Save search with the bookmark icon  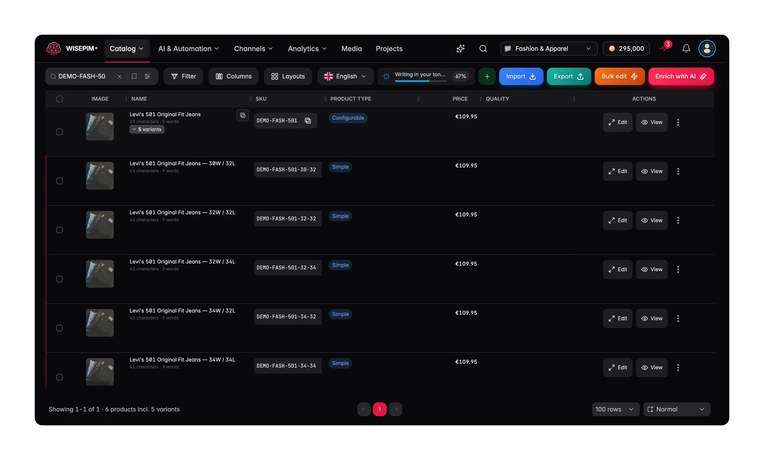[x=134, y=76]
